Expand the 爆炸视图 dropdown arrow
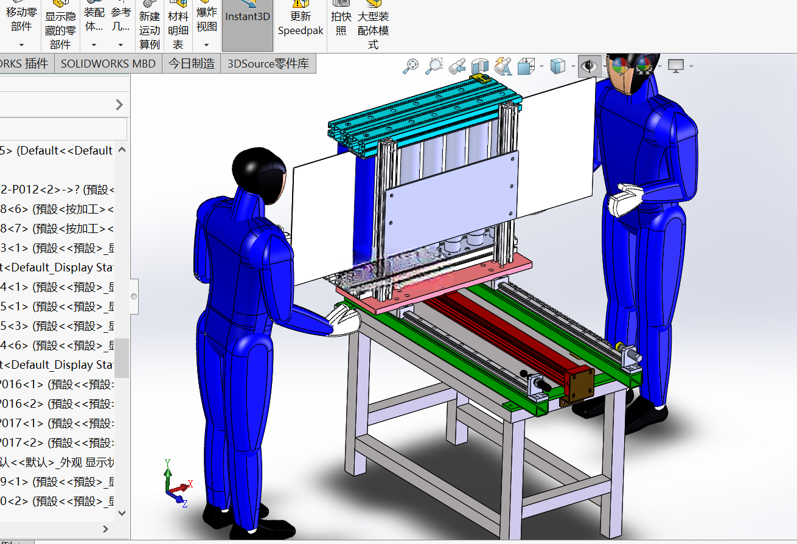The image size is (797, 544). tap(206, 44)
